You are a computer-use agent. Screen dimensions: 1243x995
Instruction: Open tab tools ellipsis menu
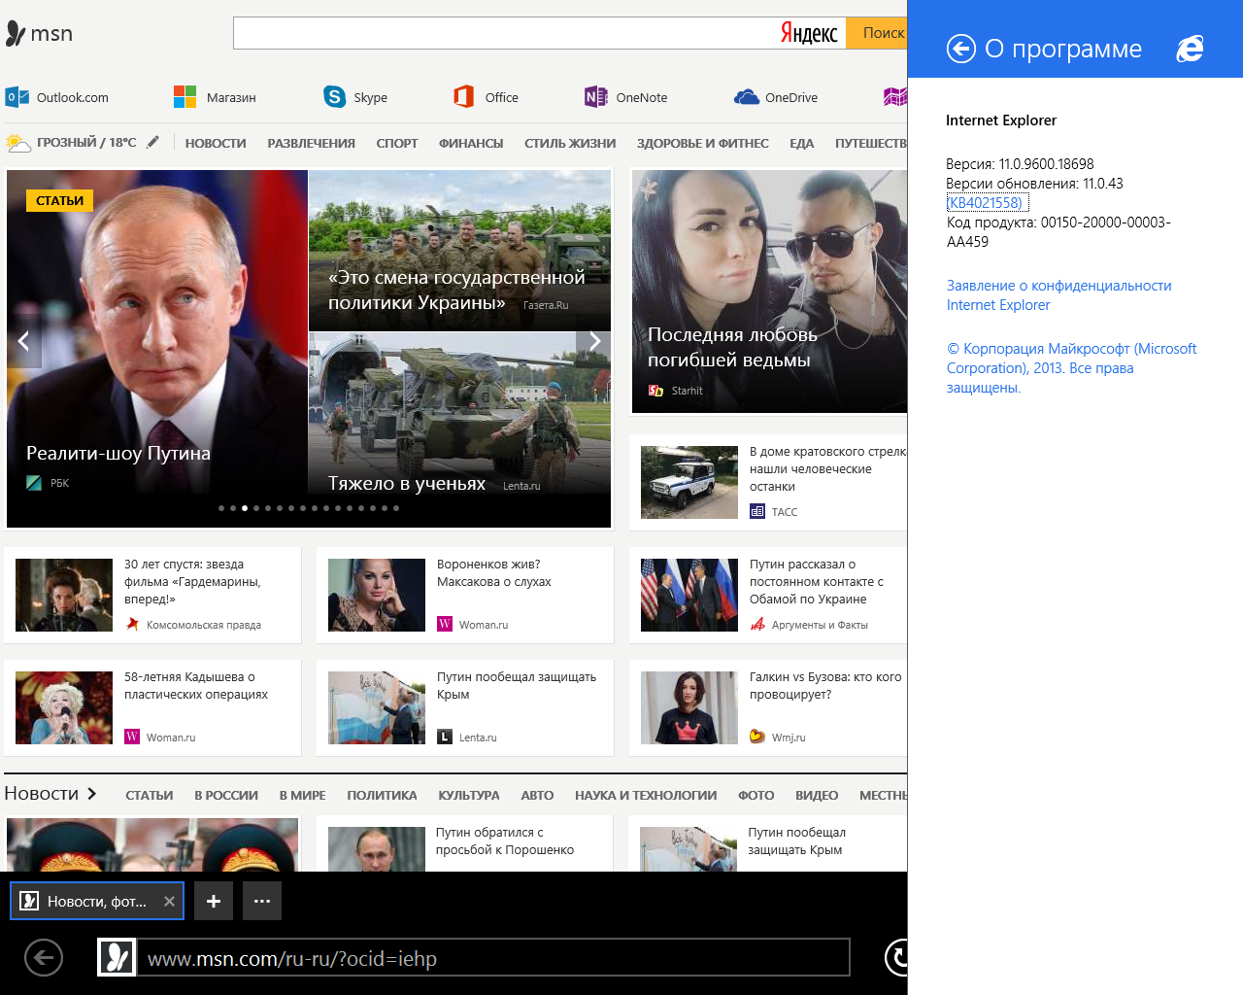pos(262,901)
